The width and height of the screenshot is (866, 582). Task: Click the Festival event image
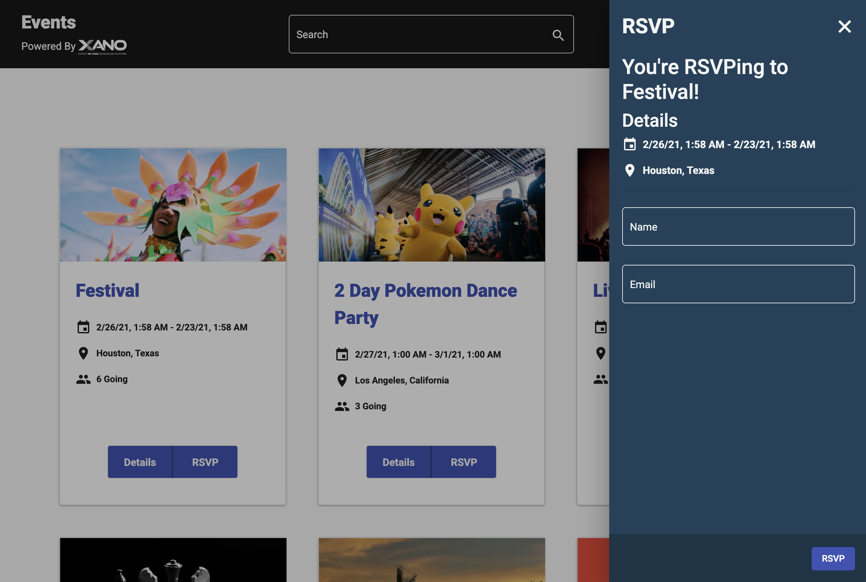173,205
